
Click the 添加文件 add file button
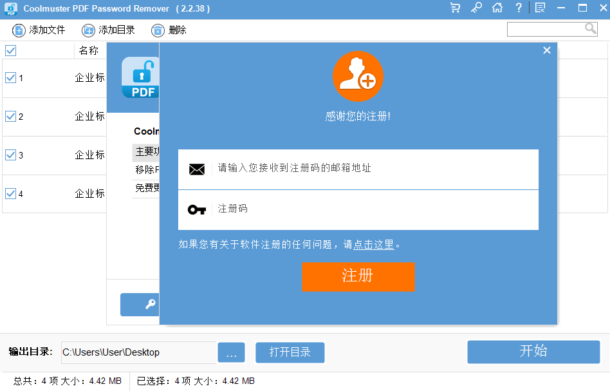click(39, 30)
